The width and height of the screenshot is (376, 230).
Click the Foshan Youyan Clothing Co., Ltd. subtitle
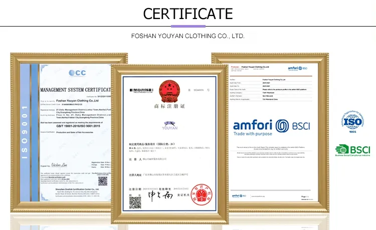[x=188, y=36]
